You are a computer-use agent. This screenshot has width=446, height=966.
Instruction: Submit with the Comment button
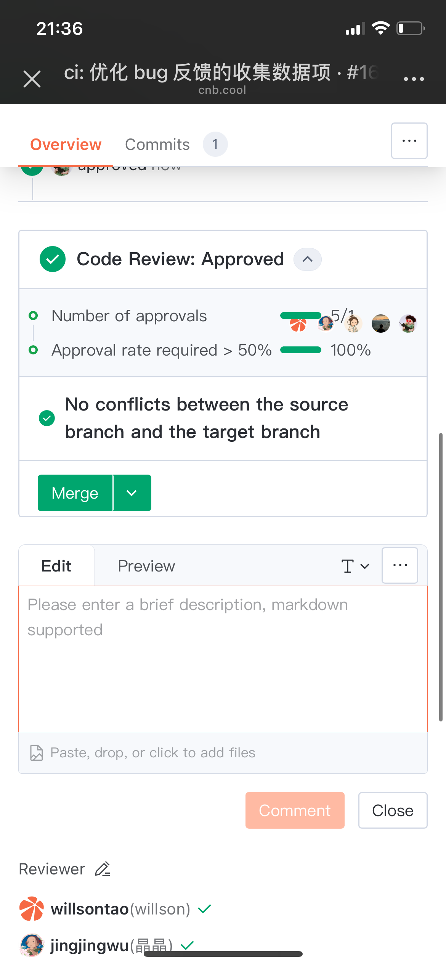(295, 810)
